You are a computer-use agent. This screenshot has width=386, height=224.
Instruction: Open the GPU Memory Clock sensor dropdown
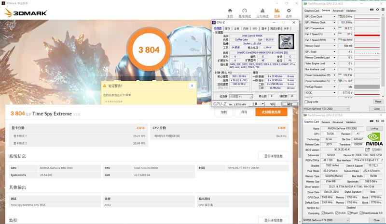pyautogui.click(x=334, y=22)
